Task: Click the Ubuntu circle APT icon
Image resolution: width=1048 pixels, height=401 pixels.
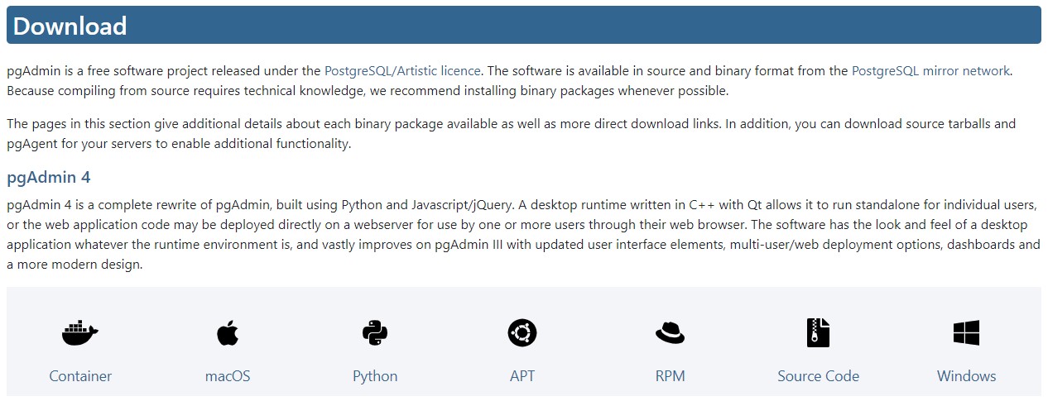Action: pyautogui.click(x=522, y=333)
